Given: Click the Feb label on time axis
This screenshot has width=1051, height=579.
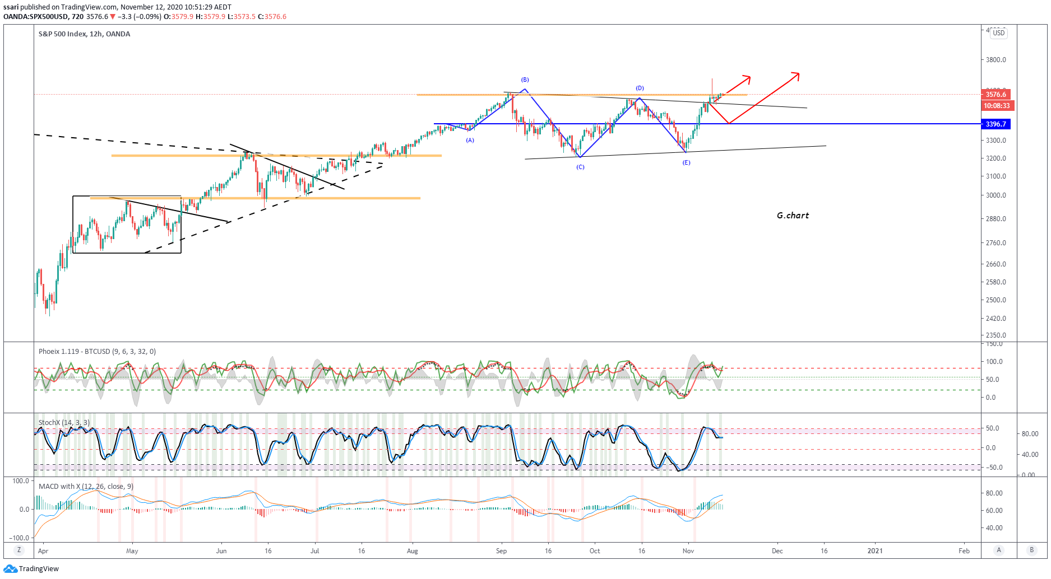Looking at the screenshot, I should 964,551.
